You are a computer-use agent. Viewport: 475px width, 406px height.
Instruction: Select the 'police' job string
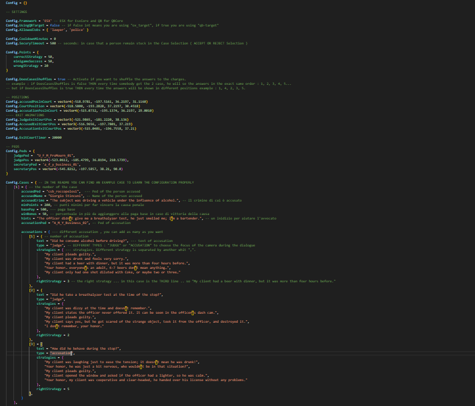[x=77, y=30]
